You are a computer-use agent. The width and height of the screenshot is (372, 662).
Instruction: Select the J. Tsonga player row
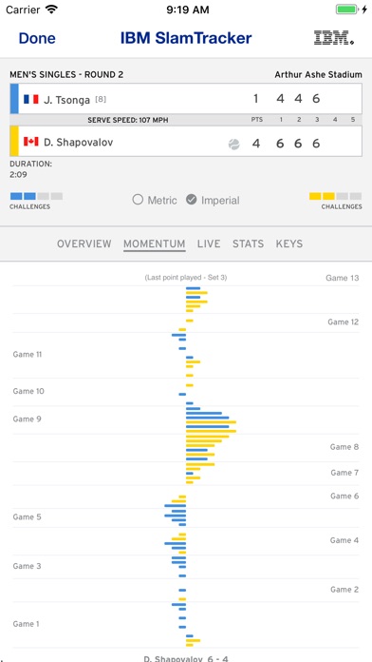click(x=186, y=99)
